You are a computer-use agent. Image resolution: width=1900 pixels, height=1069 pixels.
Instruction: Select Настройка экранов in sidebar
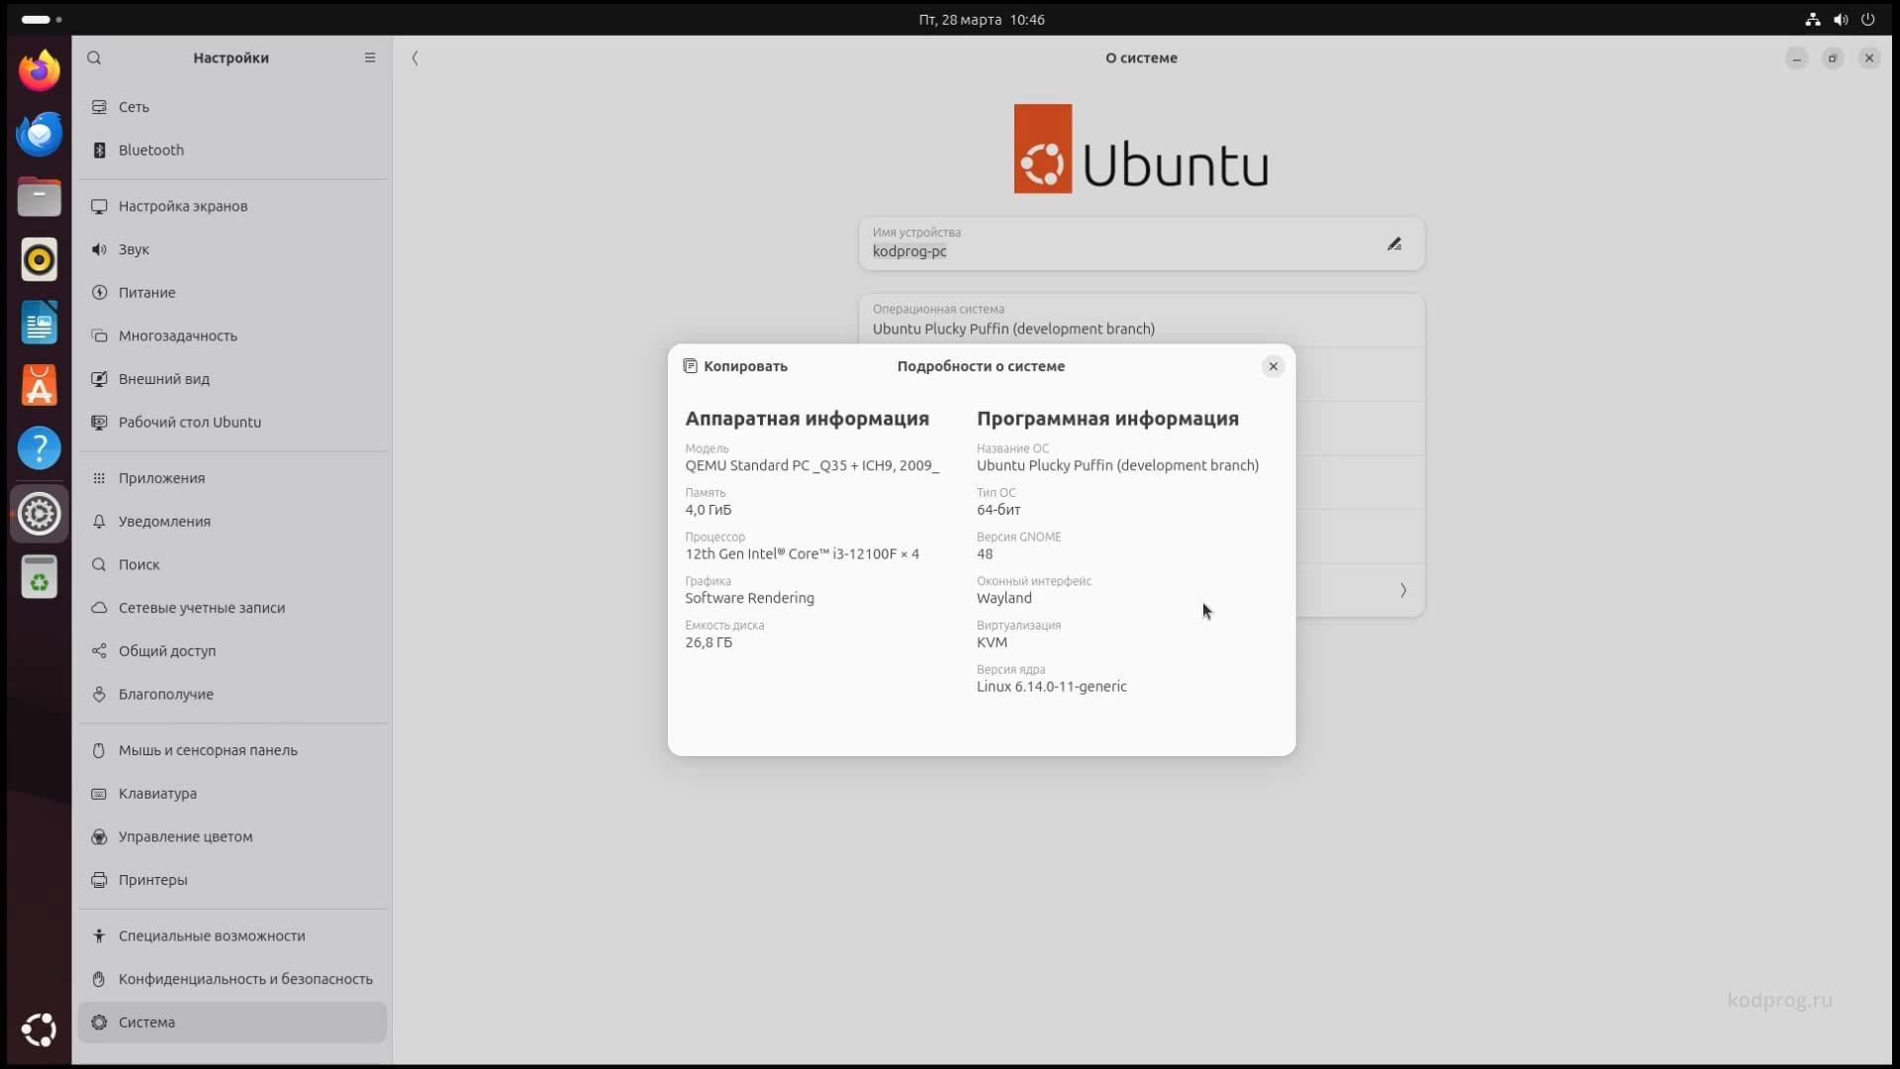point(233,206)
